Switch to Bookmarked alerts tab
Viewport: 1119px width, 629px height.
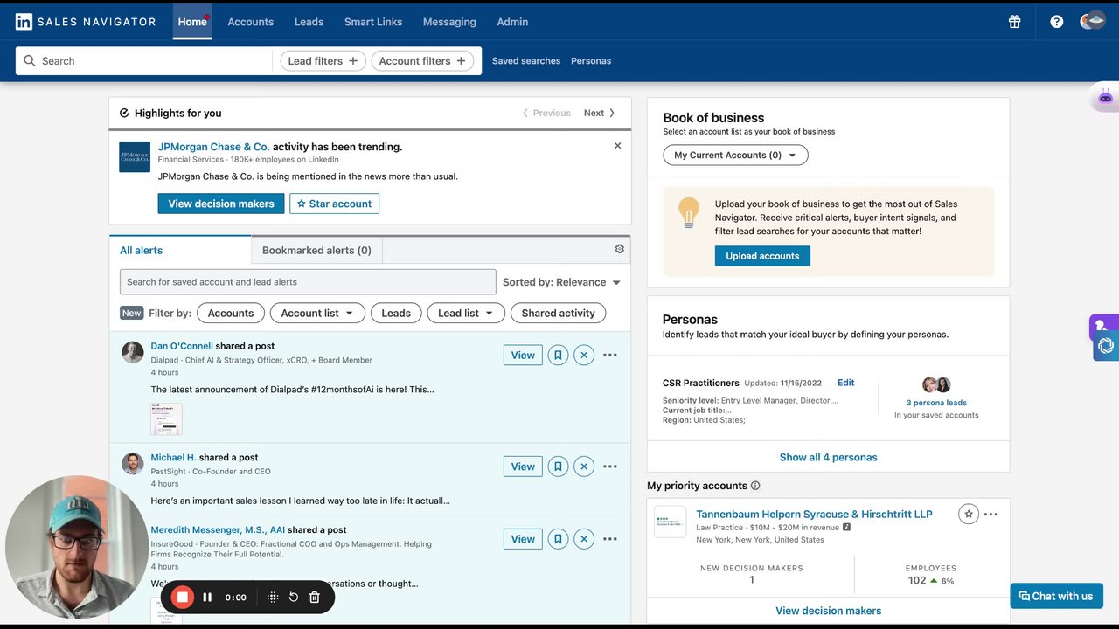(316, 250)
